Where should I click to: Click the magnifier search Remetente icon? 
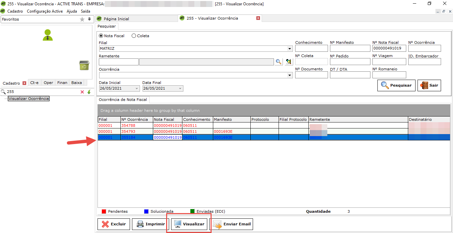279,62
